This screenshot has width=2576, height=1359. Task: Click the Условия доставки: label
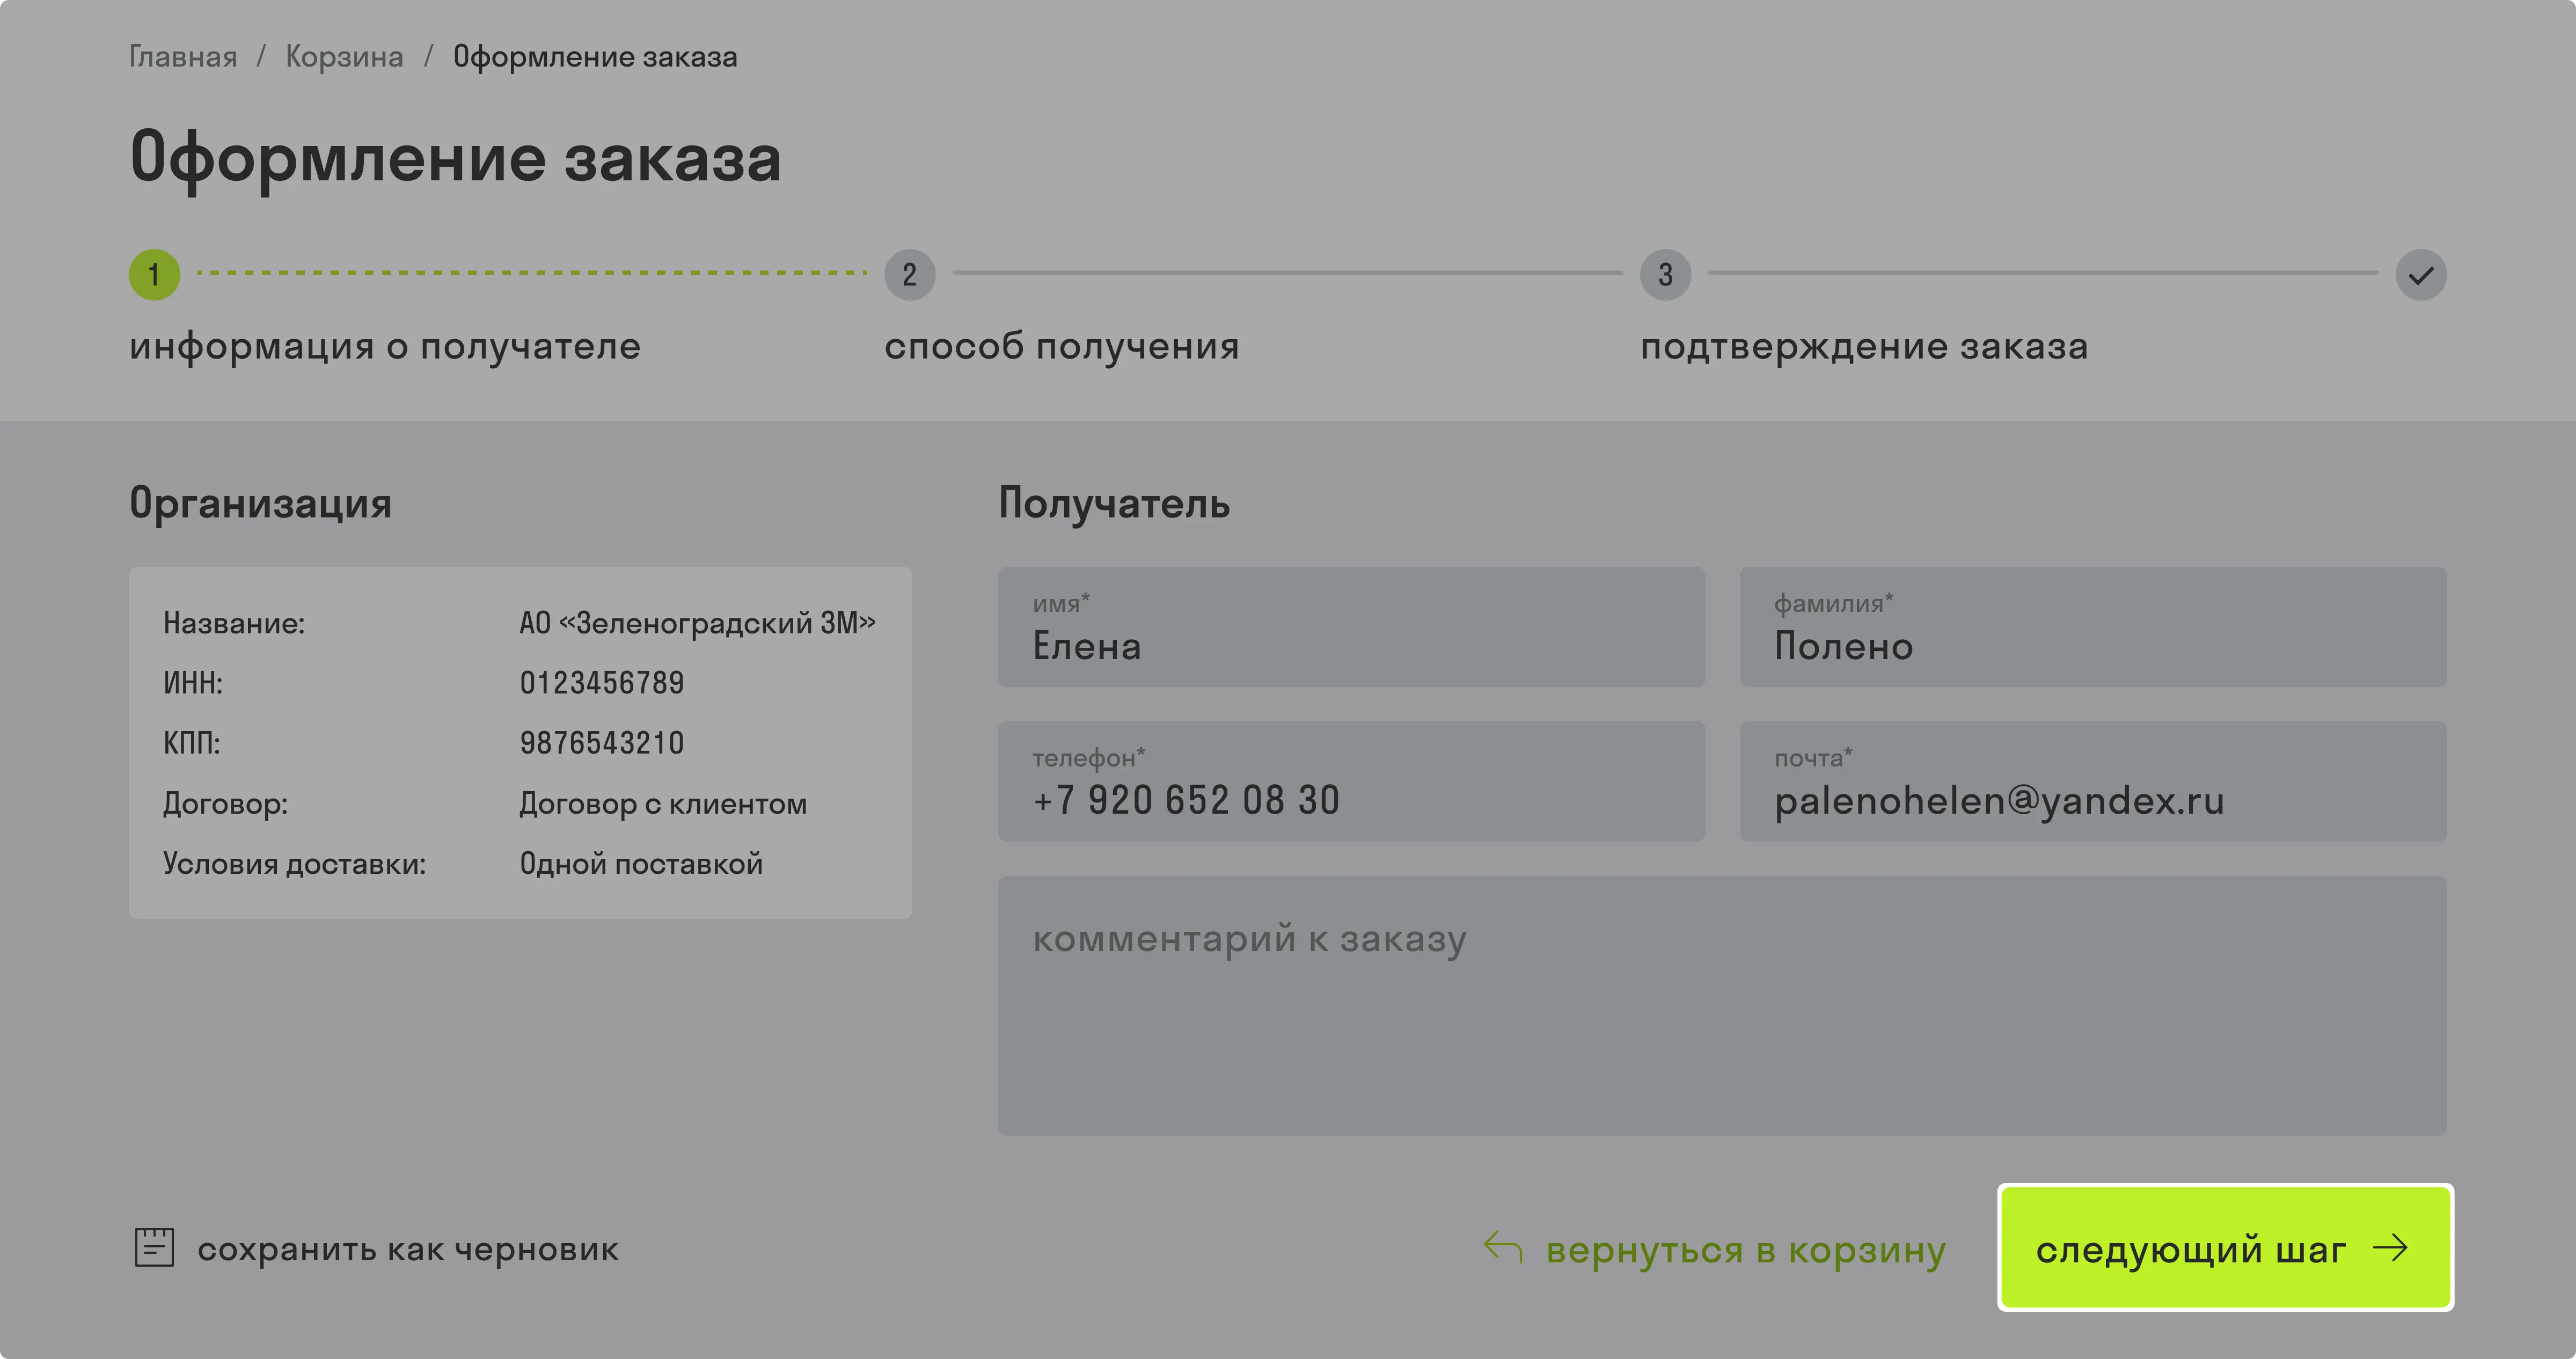294,863
